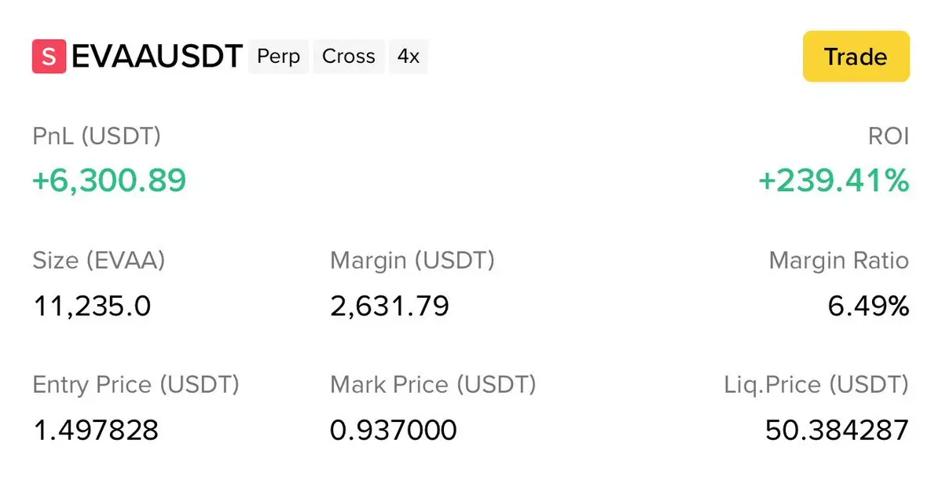This screenshot has width=942, height=484.
Task: Tap the Size (EVAA) label
Action: point(99,261)
